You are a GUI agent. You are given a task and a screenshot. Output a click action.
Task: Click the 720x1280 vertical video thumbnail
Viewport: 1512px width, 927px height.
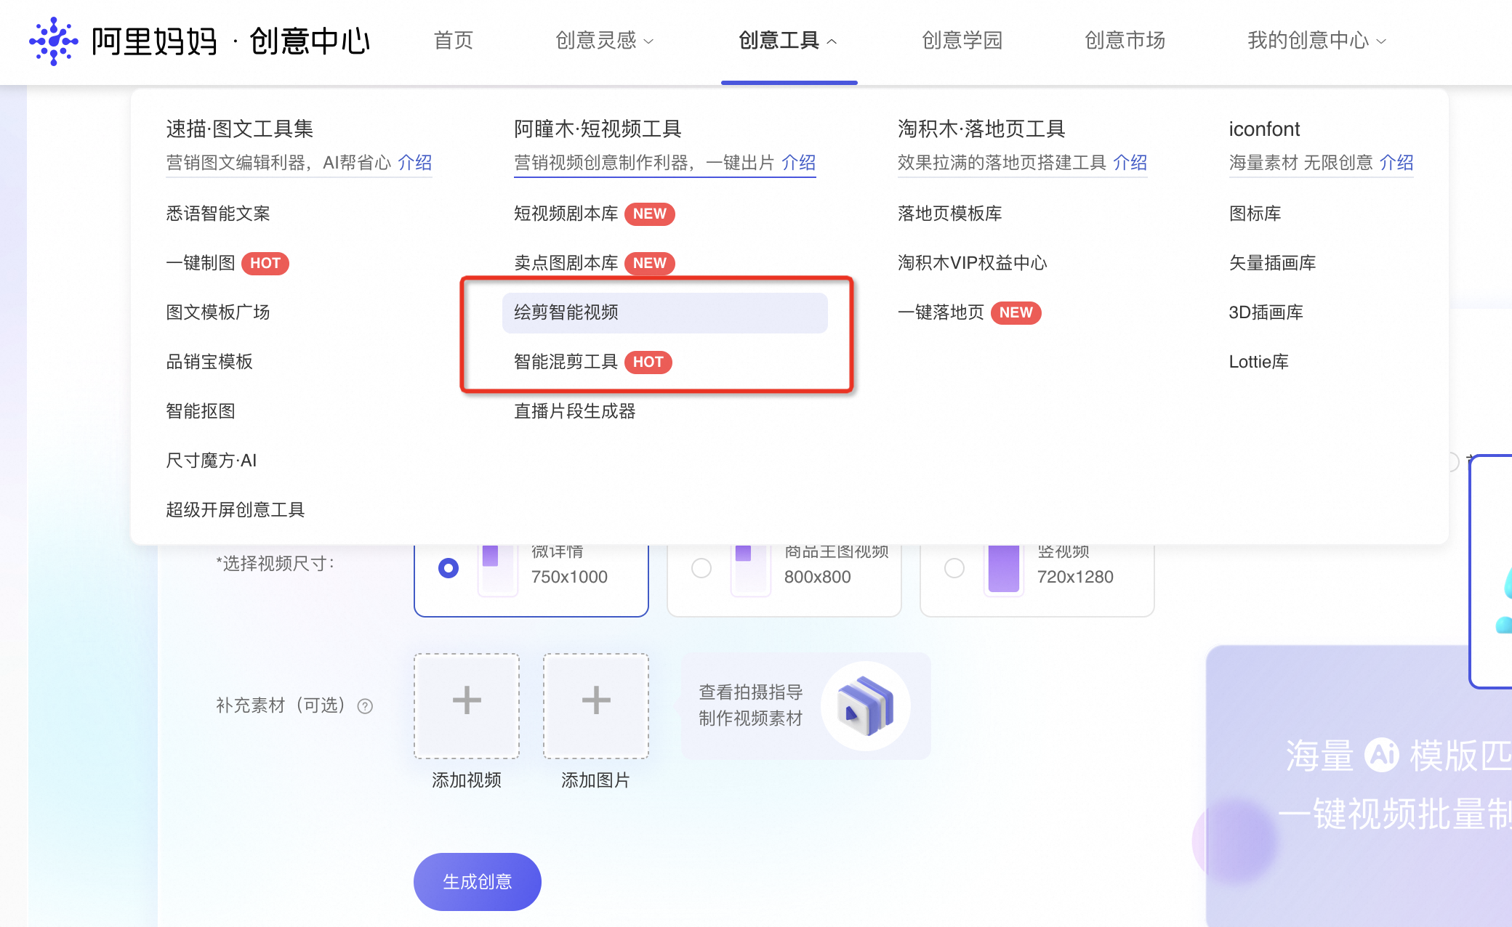(x=1004, y=570)
